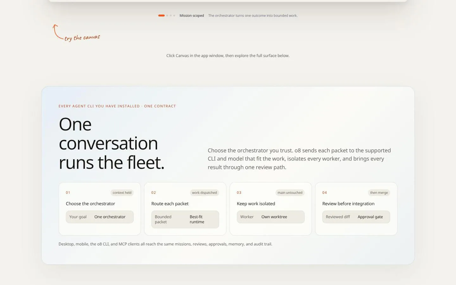The height and width of the screenshot is (285, 456).
Task: Click the 'Mission scoped' step label
Action: pos(192,16)
